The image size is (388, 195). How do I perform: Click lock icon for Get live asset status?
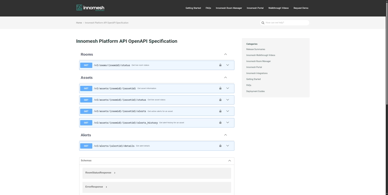click(220, 100)
